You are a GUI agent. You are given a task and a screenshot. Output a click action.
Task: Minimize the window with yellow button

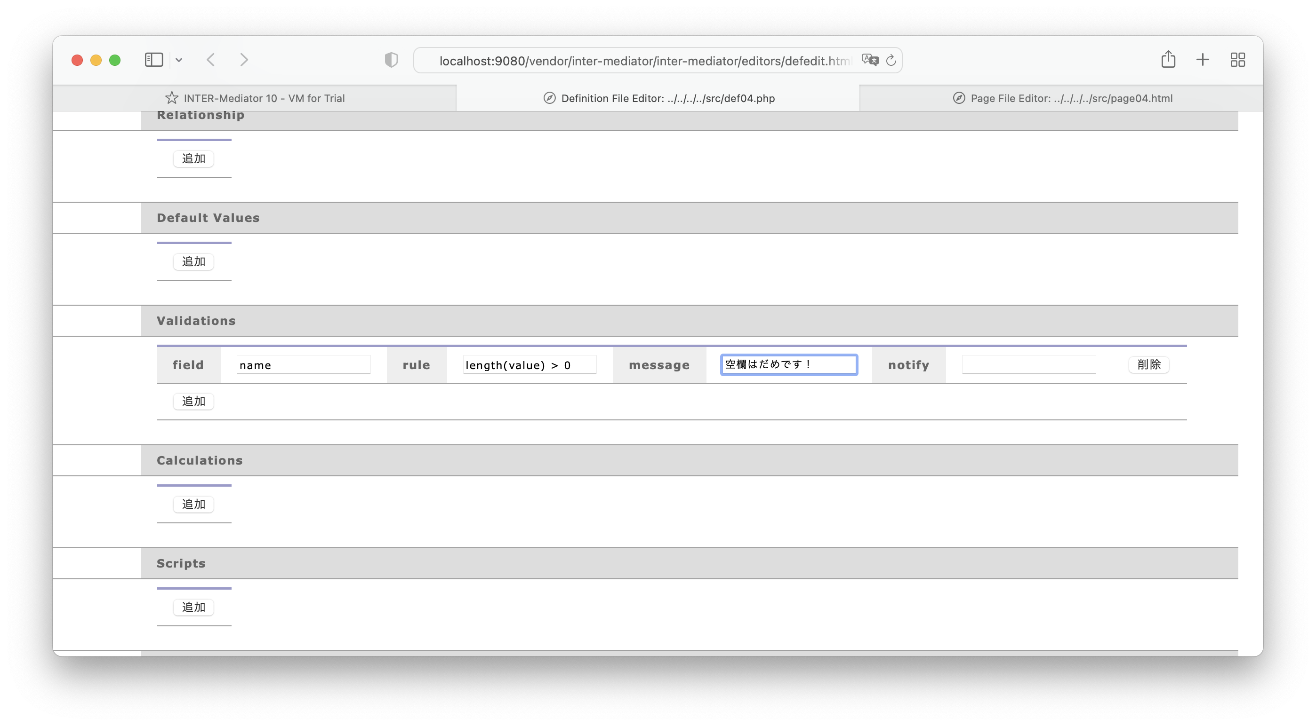click(96, 60)
